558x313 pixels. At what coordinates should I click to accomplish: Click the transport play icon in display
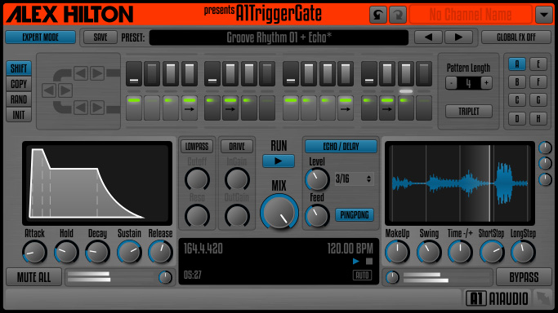coord(356,262)
